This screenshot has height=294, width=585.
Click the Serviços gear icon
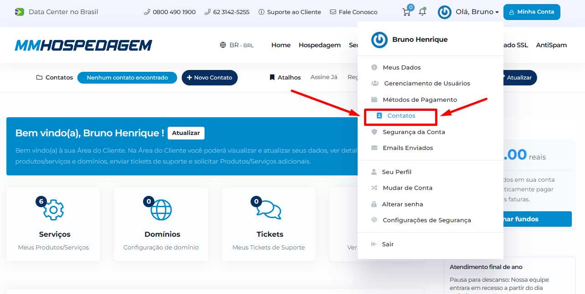tap(54, 209)
